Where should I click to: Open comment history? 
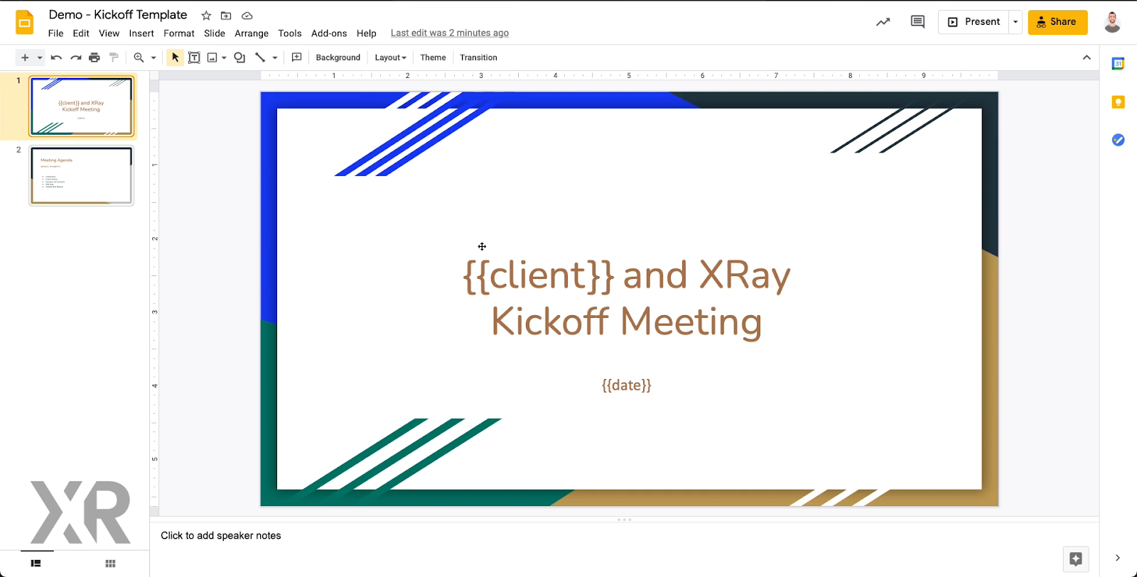point(917,22)
